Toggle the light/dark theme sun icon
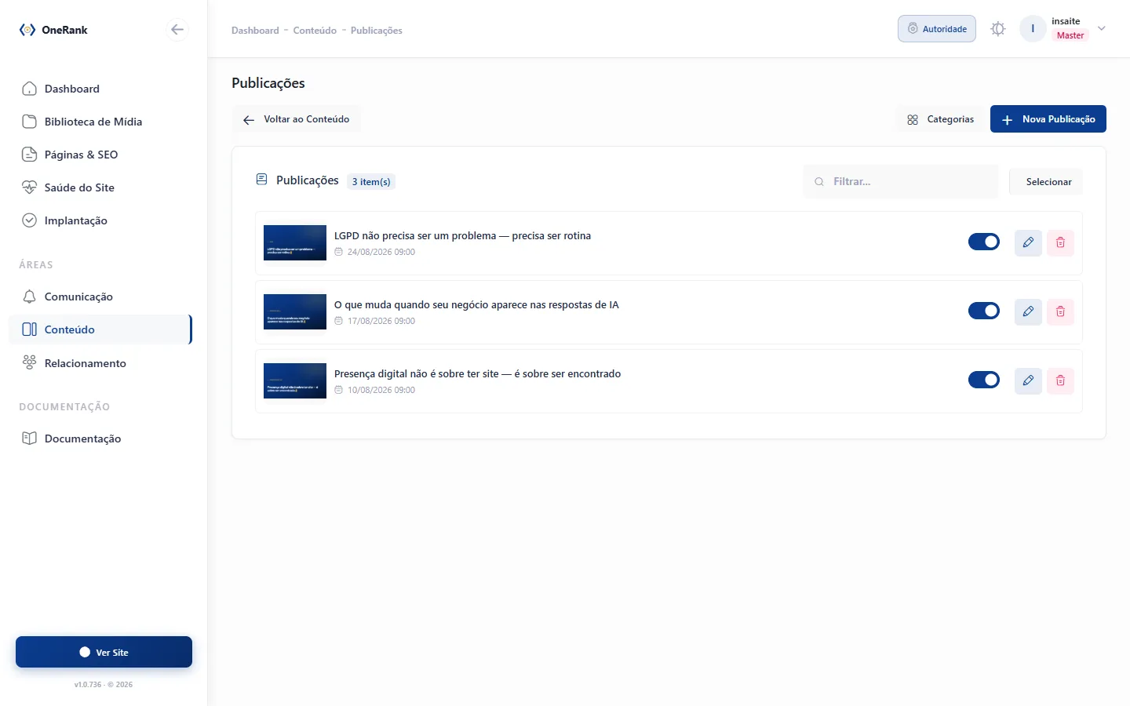 (x=998, y=29)
